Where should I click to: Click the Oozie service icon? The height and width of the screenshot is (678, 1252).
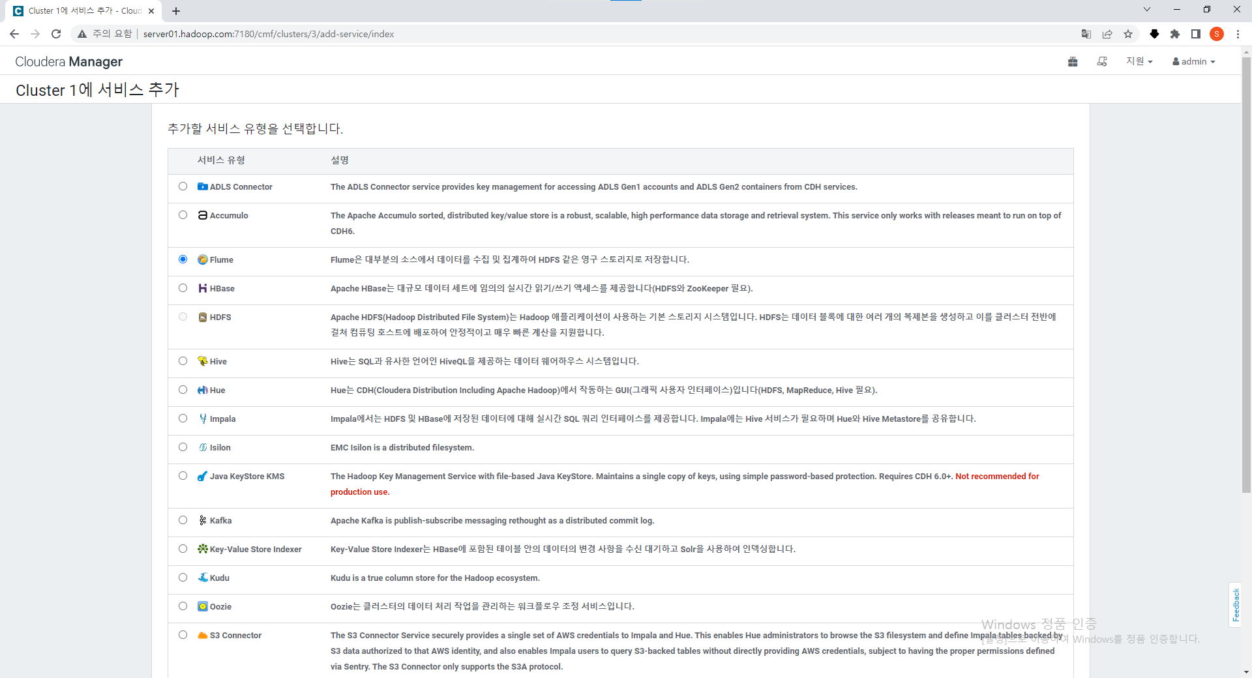tap(203, 606)
